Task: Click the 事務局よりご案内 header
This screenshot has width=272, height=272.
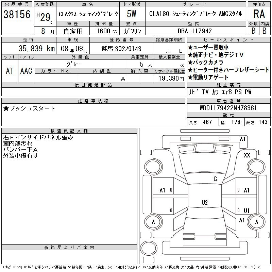Action: (x=69, y=248)
